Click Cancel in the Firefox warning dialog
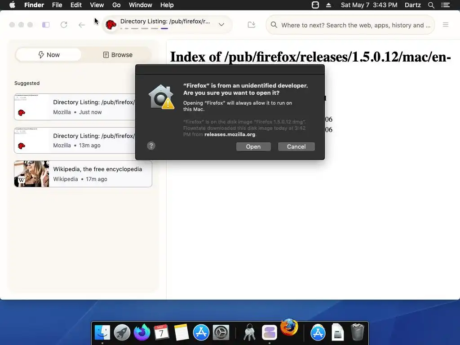This screenshot has width=460, height=345. (296, 147)
